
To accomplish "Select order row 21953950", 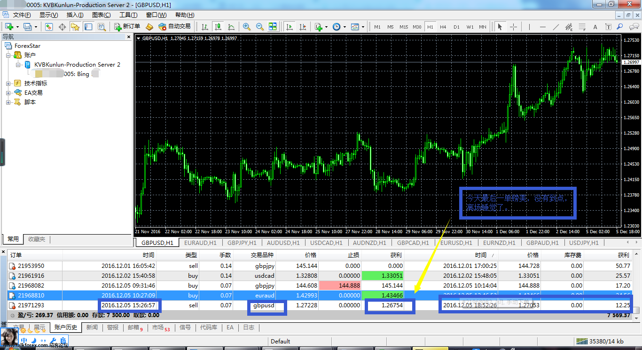I will click(320, 266).
